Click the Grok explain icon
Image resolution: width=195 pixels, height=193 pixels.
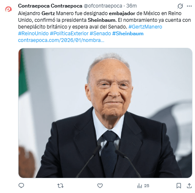(x=180, y=6)
